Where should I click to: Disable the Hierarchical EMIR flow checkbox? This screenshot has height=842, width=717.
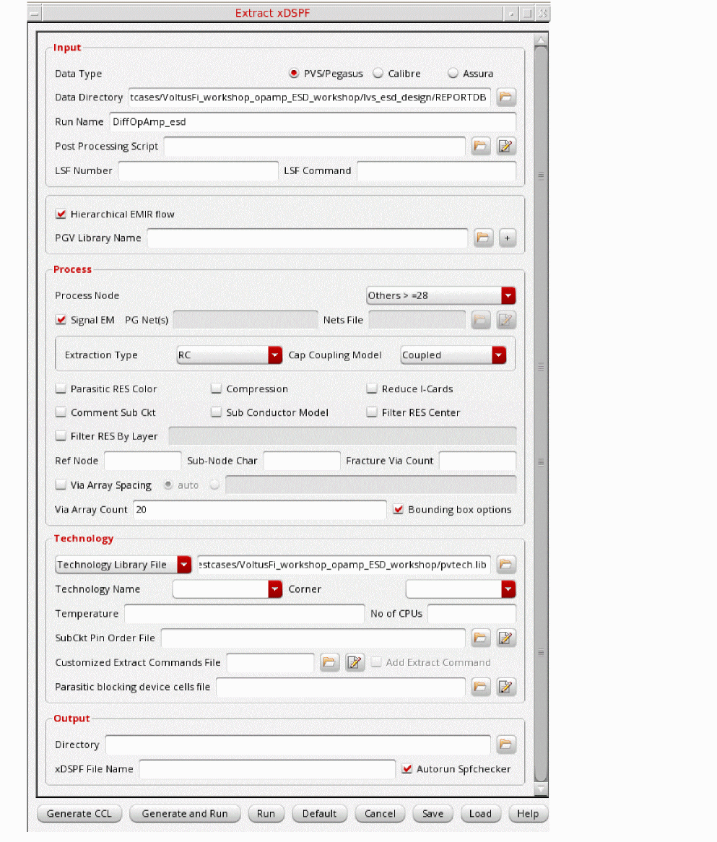pyautogui.click(x=61, y=214)
